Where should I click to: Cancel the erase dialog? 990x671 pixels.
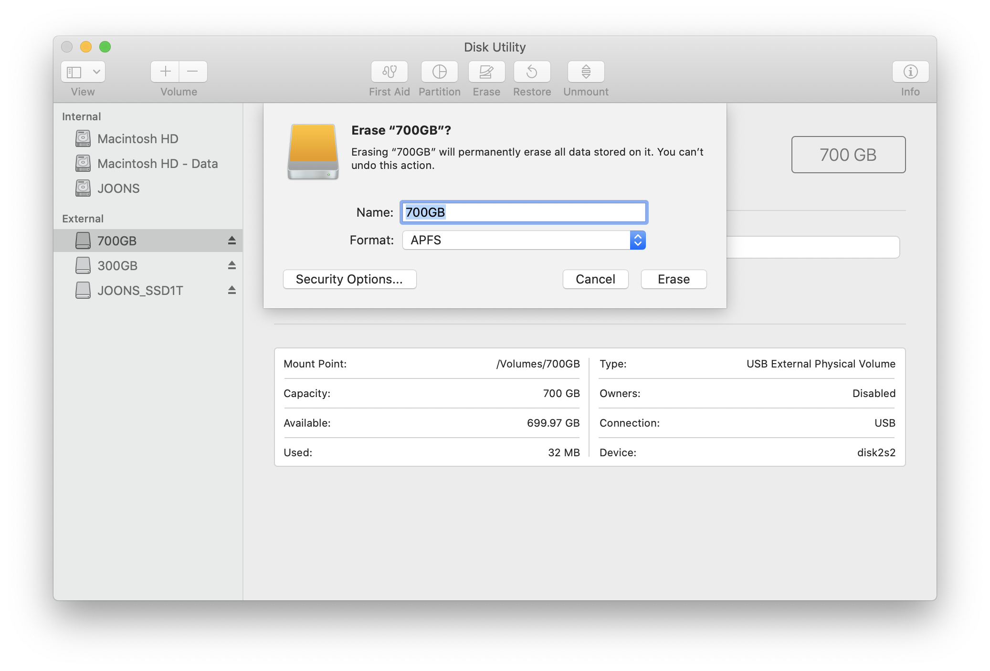coord(595,279)
